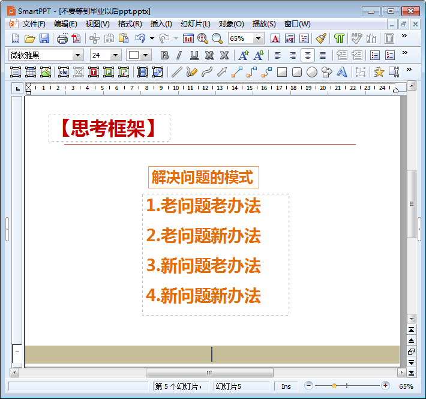Screen dimensions: 426x399
Task: Open the 幻灯片(L) menu
Action: point(196,24)
